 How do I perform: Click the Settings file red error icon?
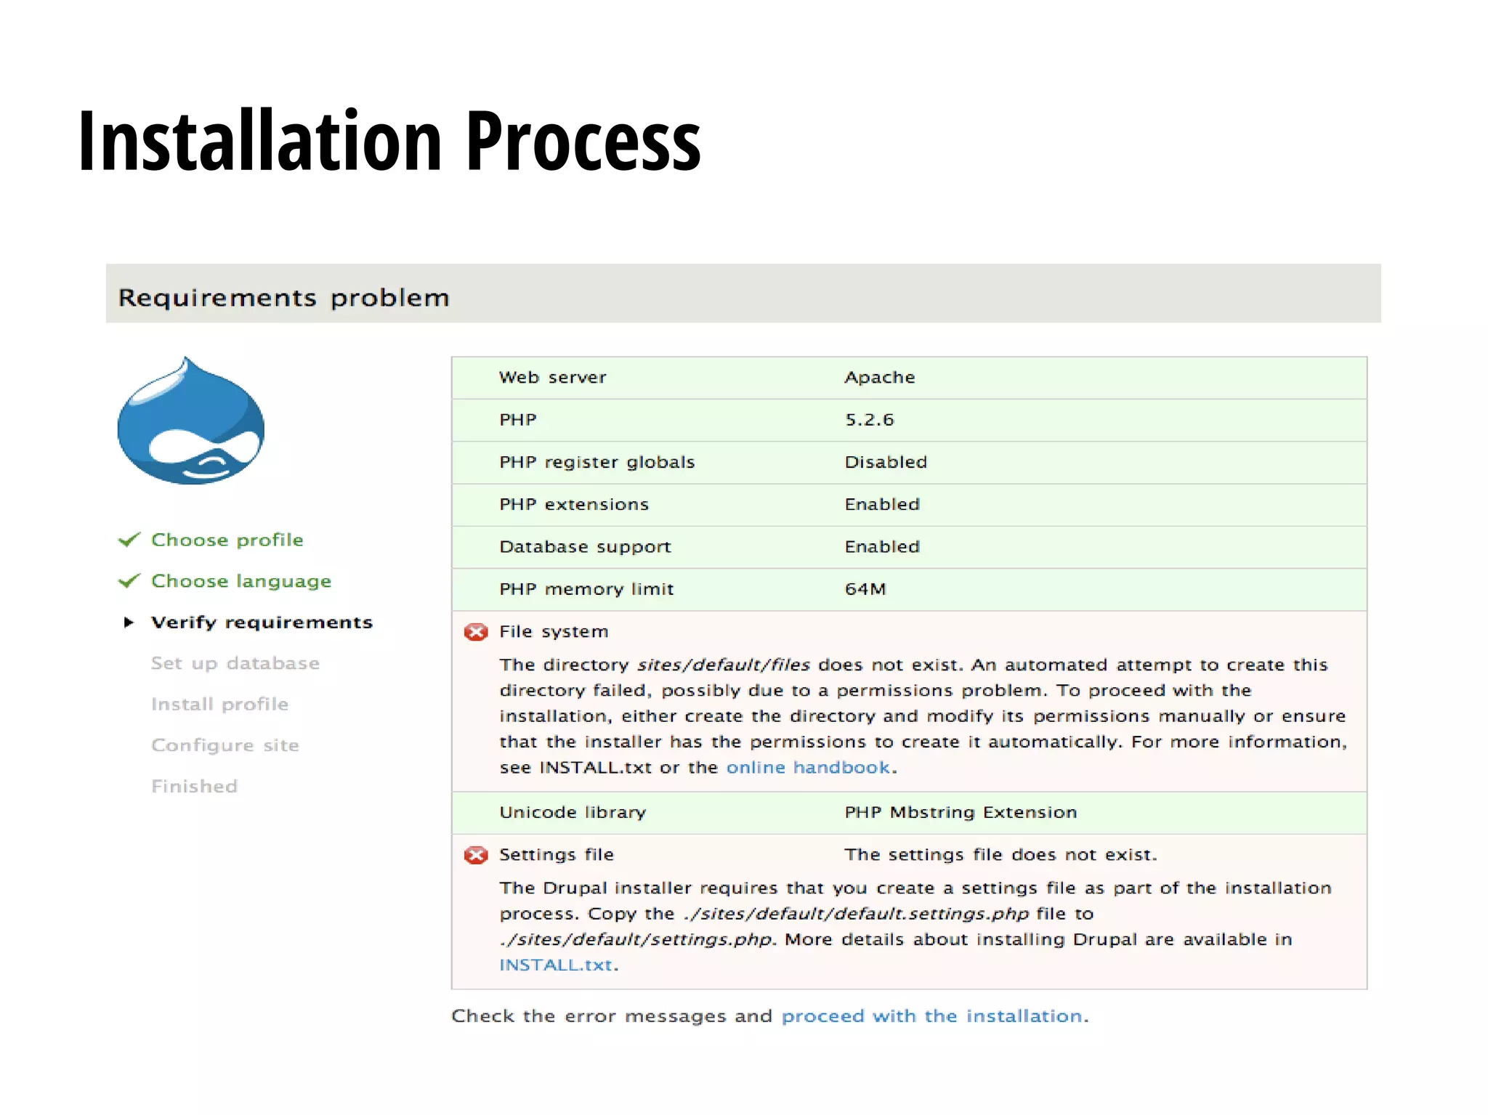(476, 855)
